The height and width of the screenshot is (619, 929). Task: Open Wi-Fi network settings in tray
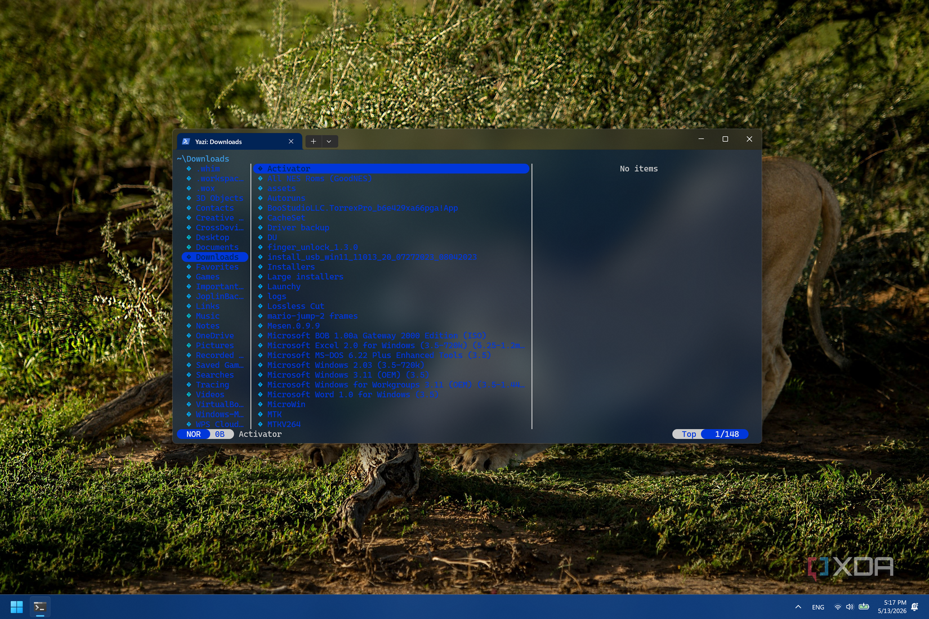point(838,607)
